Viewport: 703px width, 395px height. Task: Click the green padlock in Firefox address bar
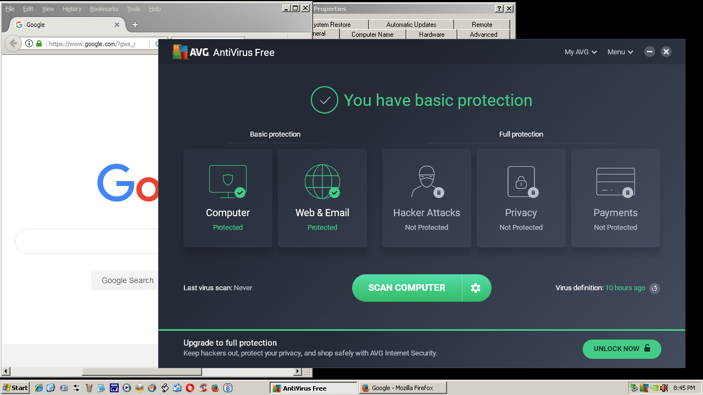[x=39, y=43]
